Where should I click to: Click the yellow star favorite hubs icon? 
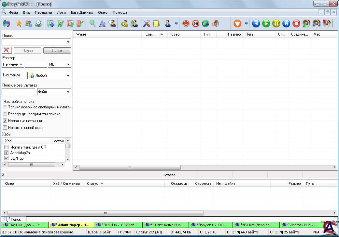pyautogui.click(x=19, y=24)
